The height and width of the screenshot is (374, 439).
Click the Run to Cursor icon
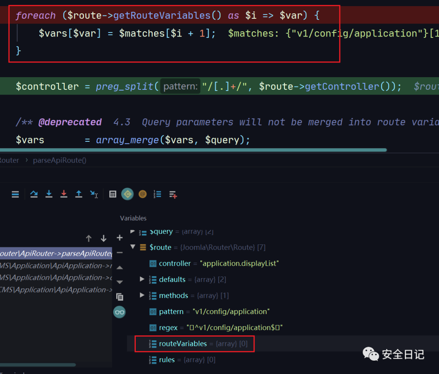click(x=94, y=195)
